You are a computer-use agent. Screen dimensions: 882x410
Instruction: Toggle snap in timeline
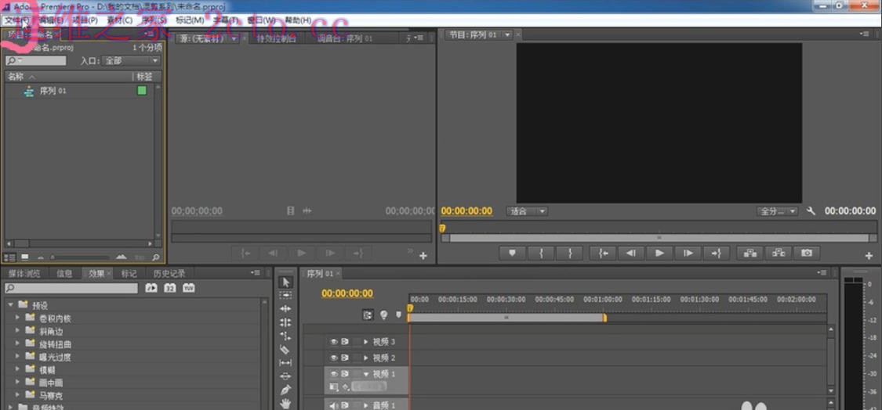click(368, 315)
